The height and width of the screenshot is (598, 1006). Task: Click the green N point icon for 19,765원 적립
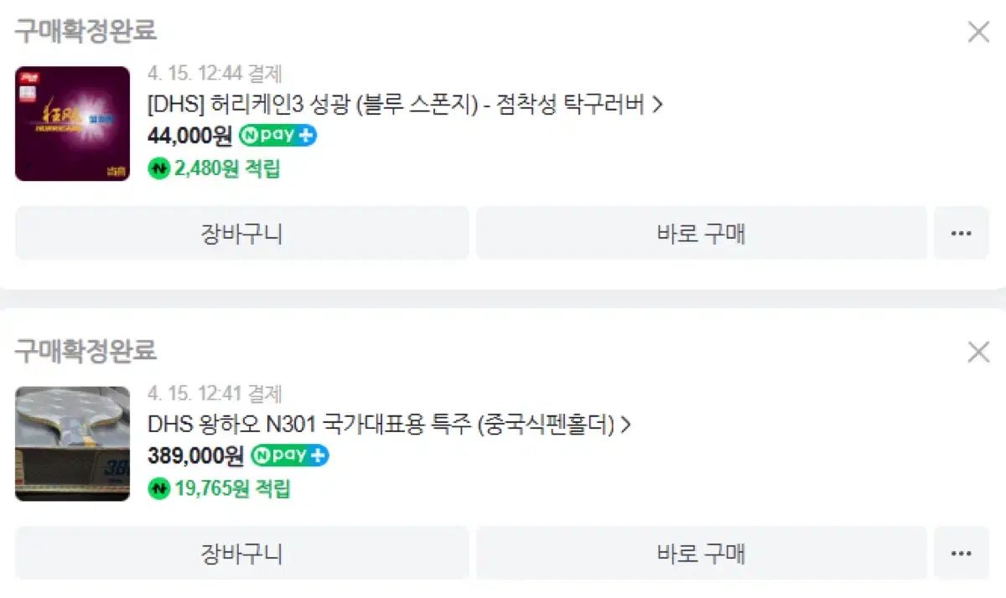tap(158, 488)
